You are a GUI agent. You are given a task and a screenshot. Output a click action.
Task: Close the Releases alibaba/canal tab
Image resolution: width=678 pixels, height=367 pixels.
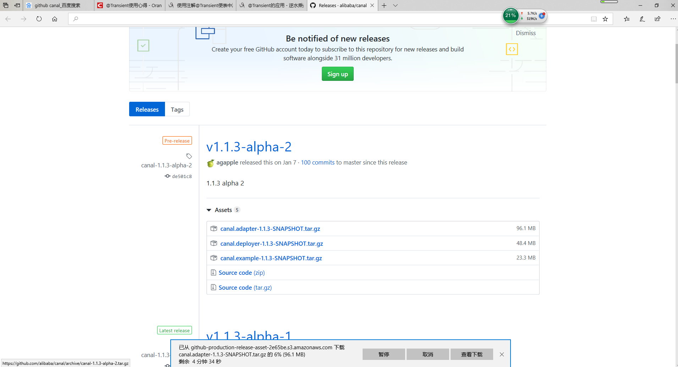coord(372,5)
